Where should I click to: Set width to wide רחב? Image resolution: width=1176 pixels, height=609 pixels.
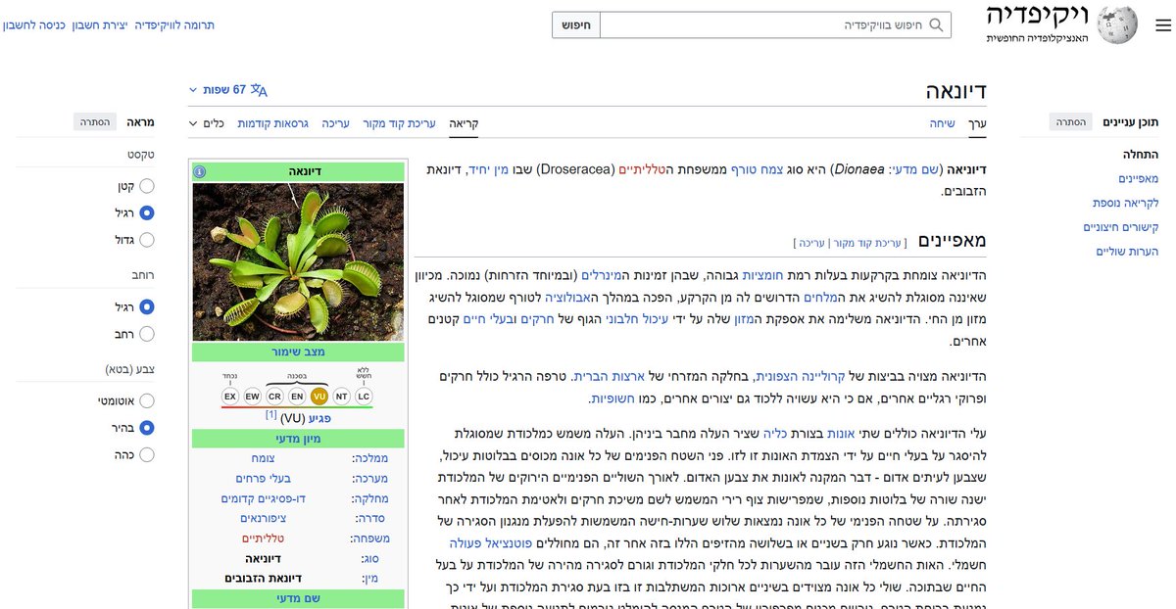click(x=147, y=334)
